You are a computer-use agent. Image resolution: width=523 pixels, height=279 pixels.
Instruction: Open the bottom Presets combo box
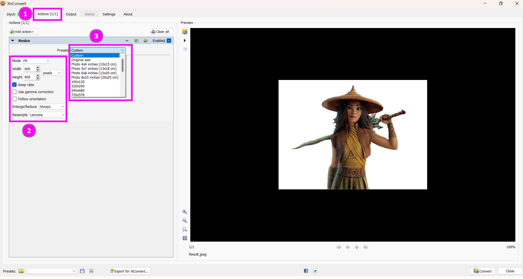(52, 271)
